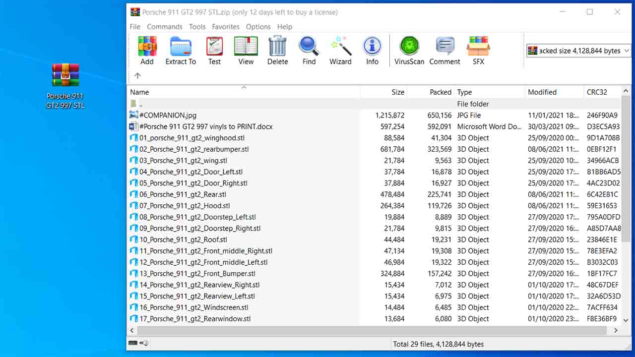
Task: Select the Word document file icon
Action: pyautogui.click(x=133, y=126)
